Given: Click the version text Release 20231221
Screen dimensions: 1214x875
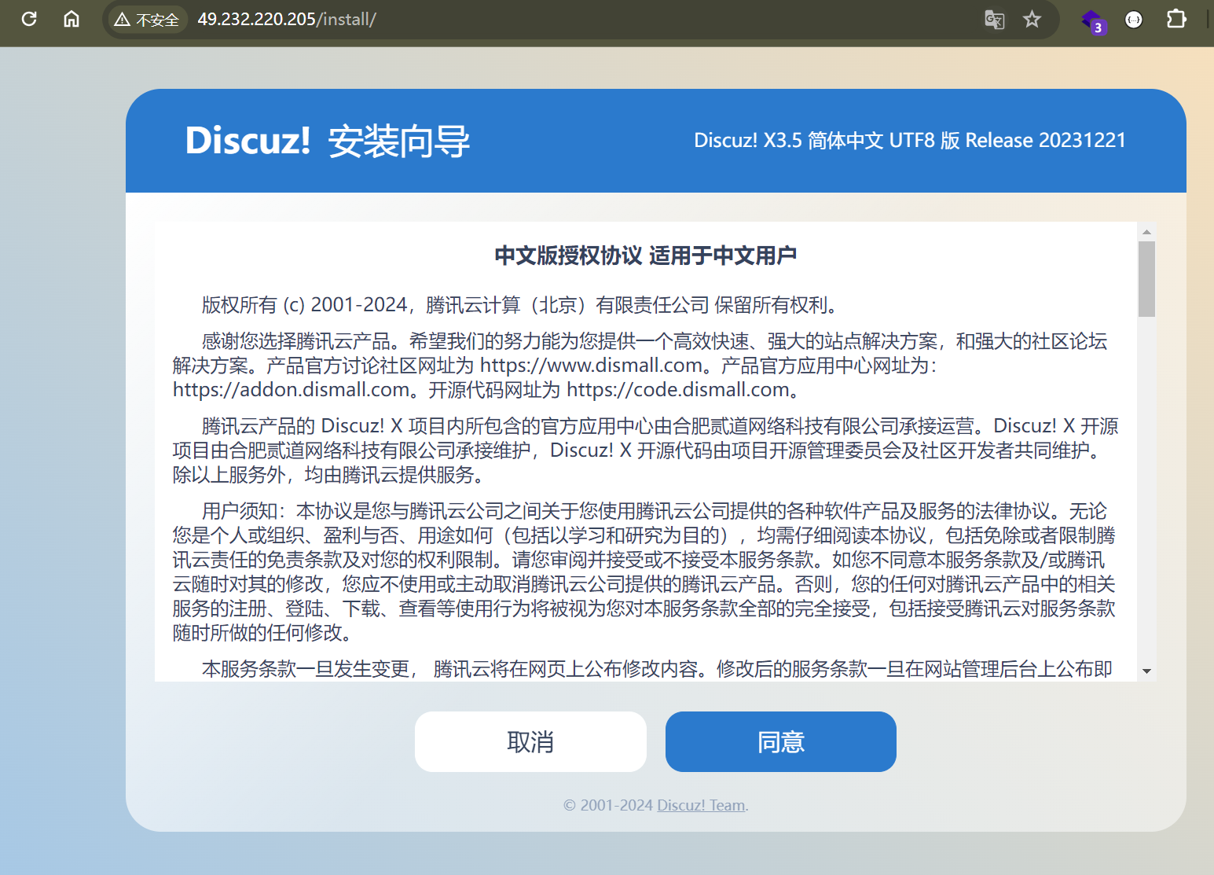Looking at the screenshot, I should [x=1045, y=140].
